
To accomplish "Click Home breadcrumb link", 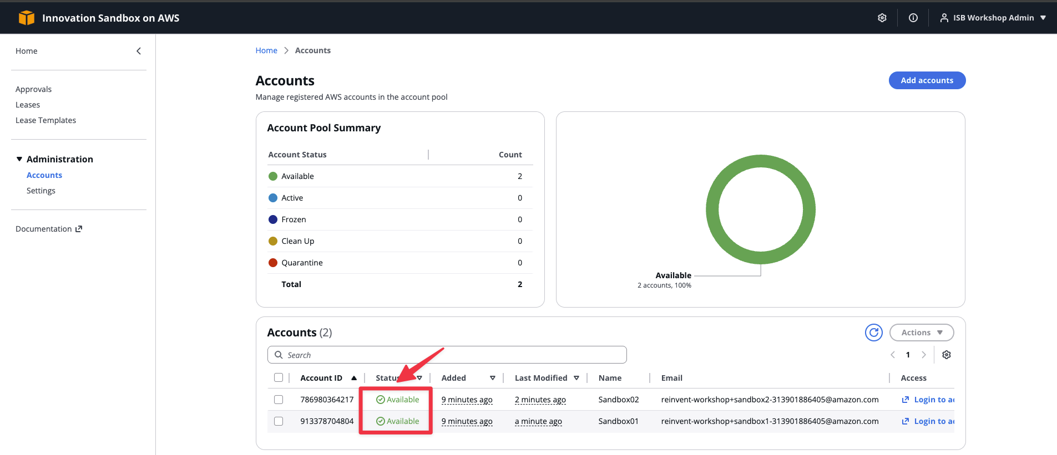I will pos(266,50).
